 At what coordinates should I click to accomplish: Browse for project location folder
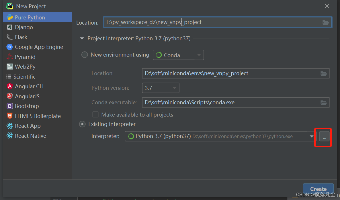(325, 23)
